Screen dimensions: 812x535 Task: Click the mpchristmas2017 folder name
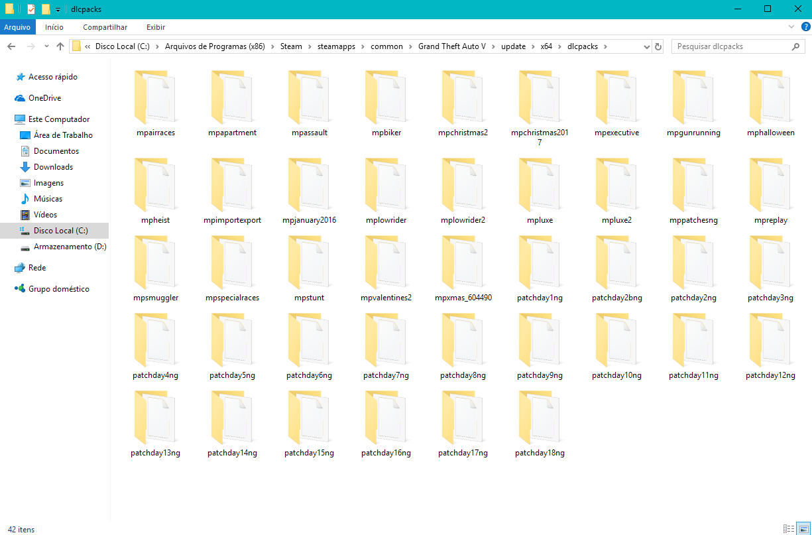(x=540, y=137)
